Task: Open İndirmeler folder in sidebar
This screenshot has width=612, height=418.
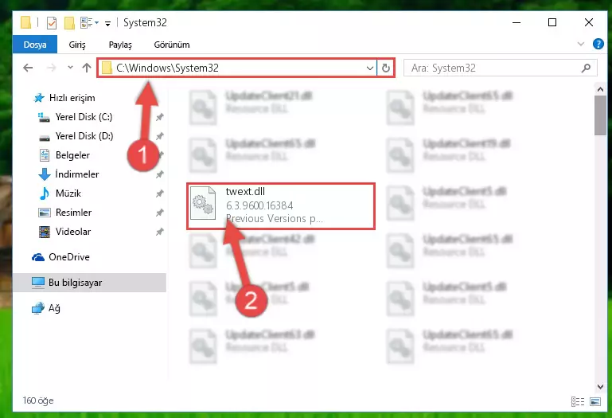Action: point(76,174)
